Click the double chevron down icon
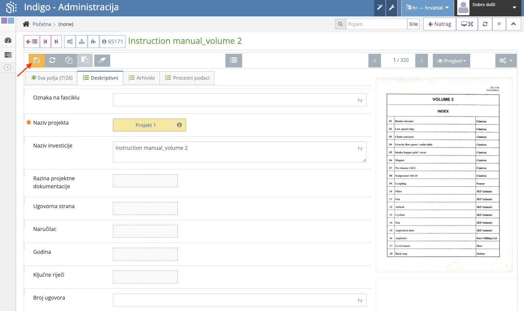 coord(499,24)
